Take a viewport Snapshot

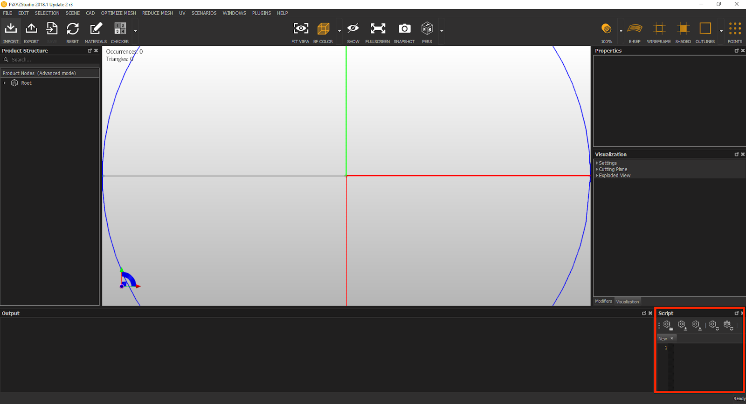click(x=404, y=29)
